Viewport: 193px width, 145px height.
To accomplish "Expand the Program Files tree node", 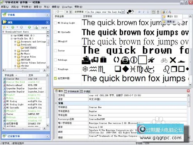I will tap(15, 57).
